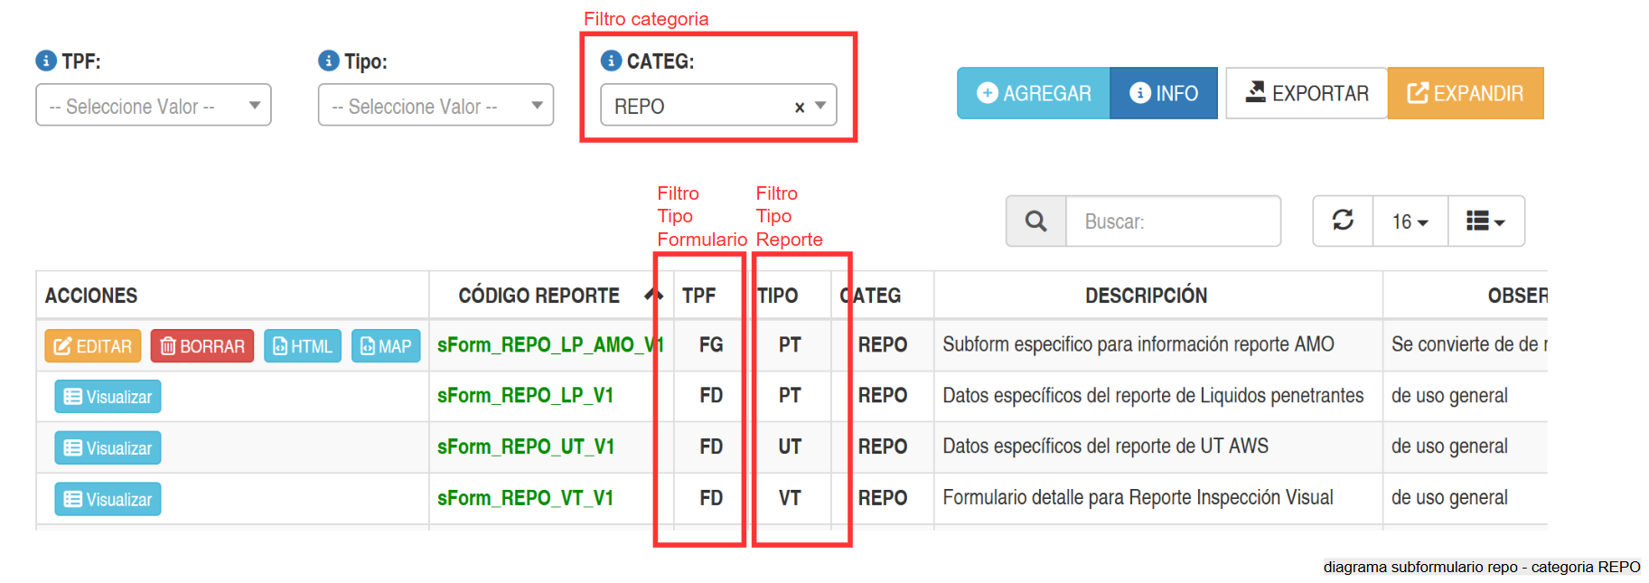The image size is (1649, 583).
Task: Click the EXPORTAR button
Action: coord(1307,93)
